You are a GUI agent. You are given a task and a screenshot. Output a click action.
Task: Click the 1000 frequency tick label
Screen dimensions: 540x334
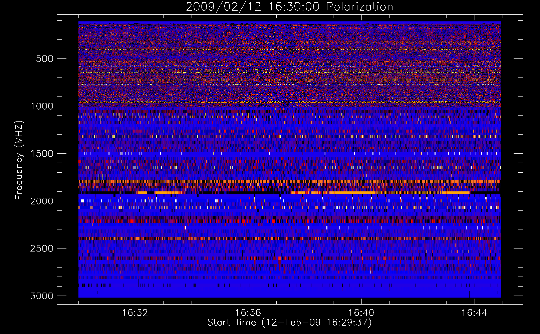pos(42,106)
